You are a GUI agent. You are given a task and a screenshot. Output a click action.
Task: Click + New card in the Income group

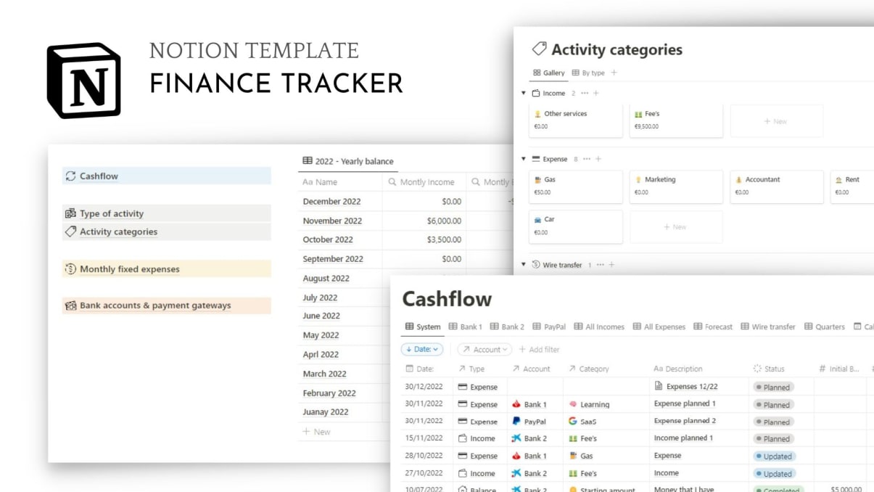tap(776, 121)
